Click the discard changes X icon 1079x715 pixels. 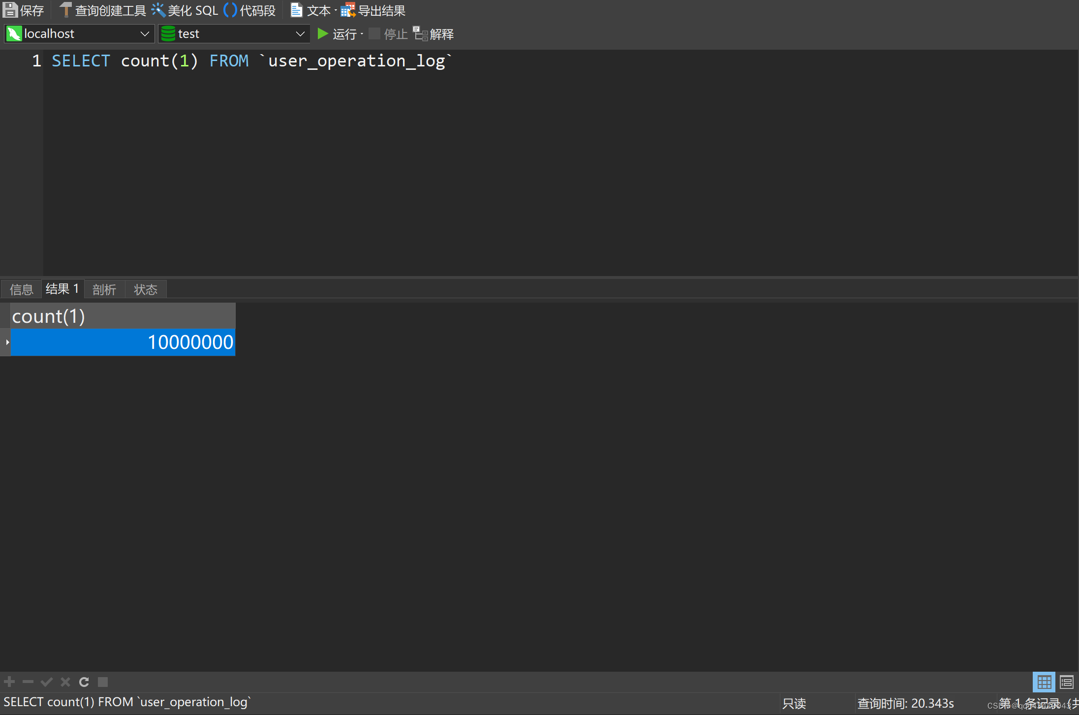(x=65, y=682)
